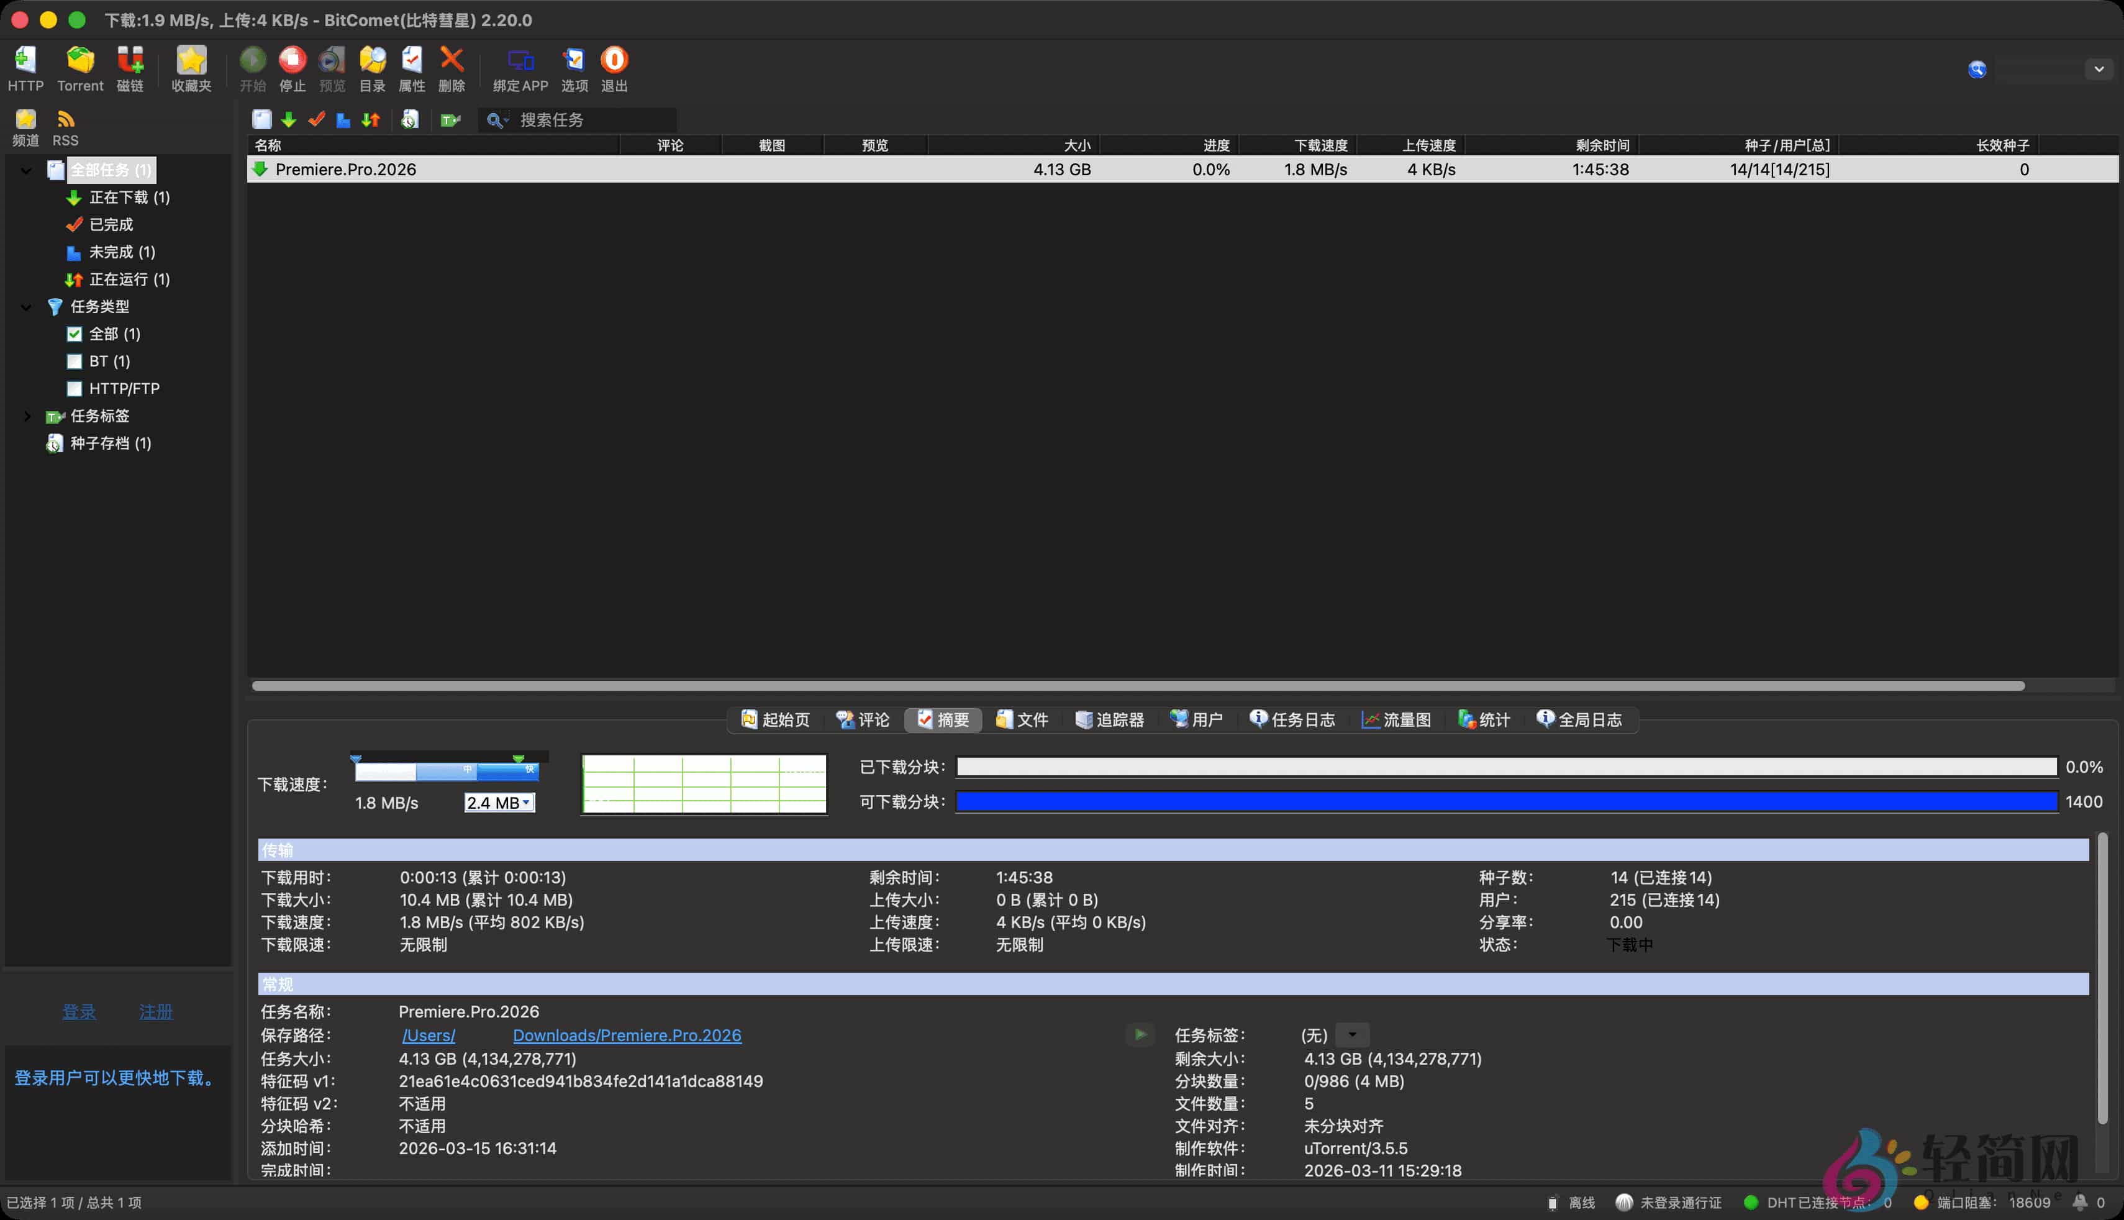The height and width of the screenshot is (1220, 2124).
Task: Click the magnet link (磁链) toolbar icon
Action: pyautogui.click(x=130, y=60)
